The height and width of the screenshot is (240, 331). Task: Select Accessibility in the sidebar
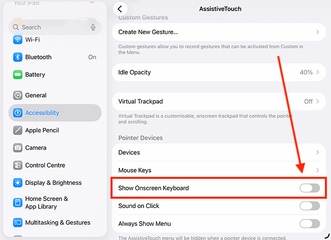55,113
